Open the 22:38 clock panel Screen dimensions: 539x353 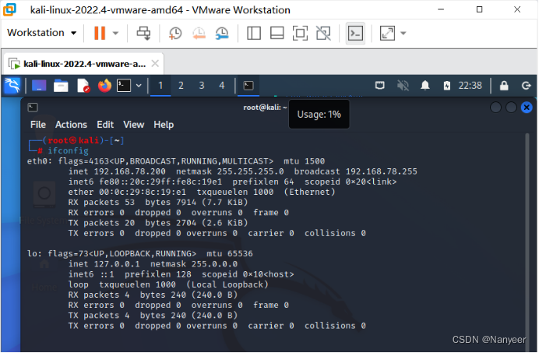(470, 85)
